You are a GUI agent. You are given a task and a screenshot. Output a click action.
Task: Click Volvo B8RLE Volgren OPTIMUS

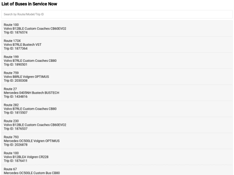pos(26,77)
